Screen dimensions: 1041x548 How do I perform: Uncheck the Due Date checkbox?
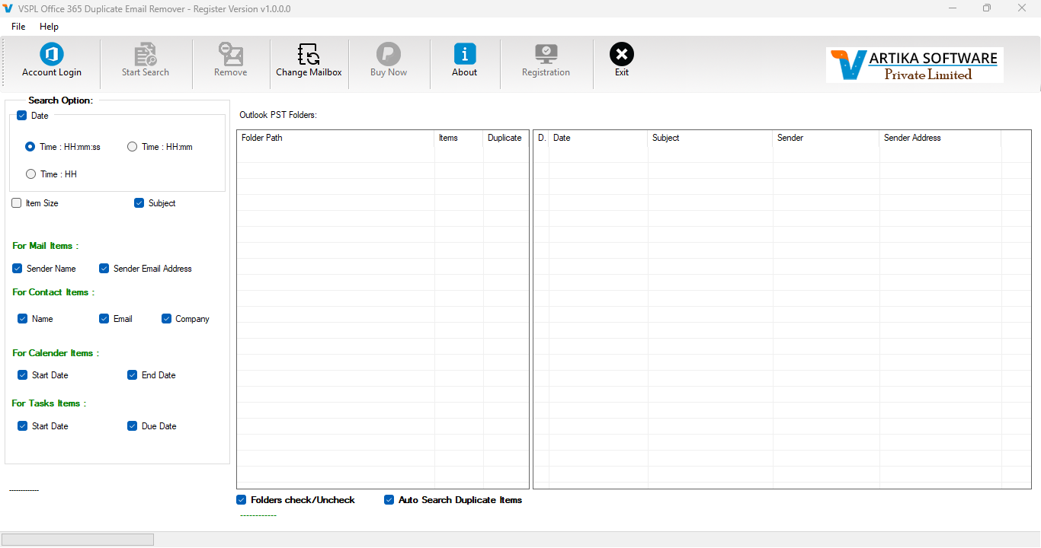tap(132, 426)
